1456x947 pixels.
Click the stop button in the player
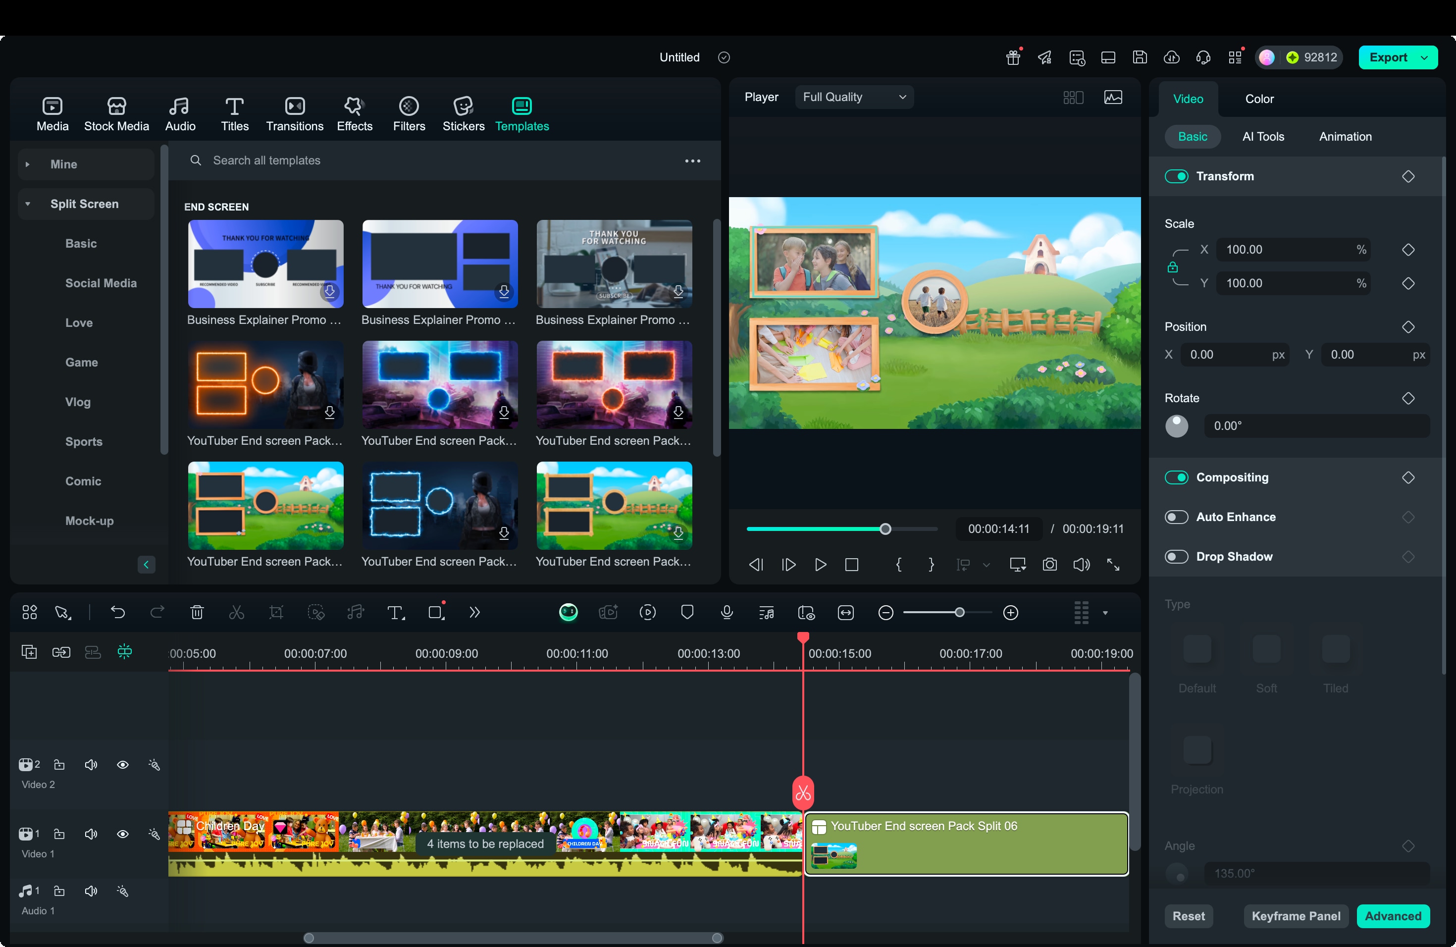click(852, 565)
